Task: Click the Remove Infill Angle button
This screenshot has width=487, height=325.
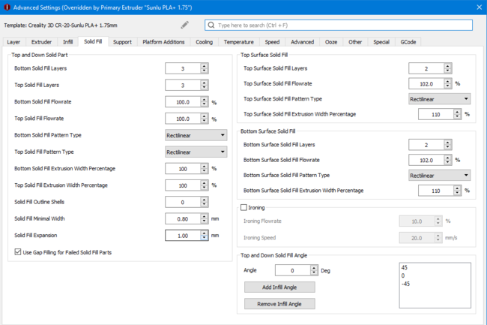Action: (x=279, y=304)
